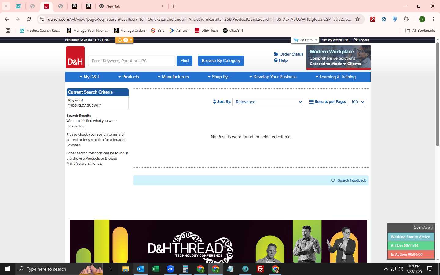Open the notification bell alert
The height and width of the screenshot is (275, 440).
pyautogui.click(x=124, y=40)
